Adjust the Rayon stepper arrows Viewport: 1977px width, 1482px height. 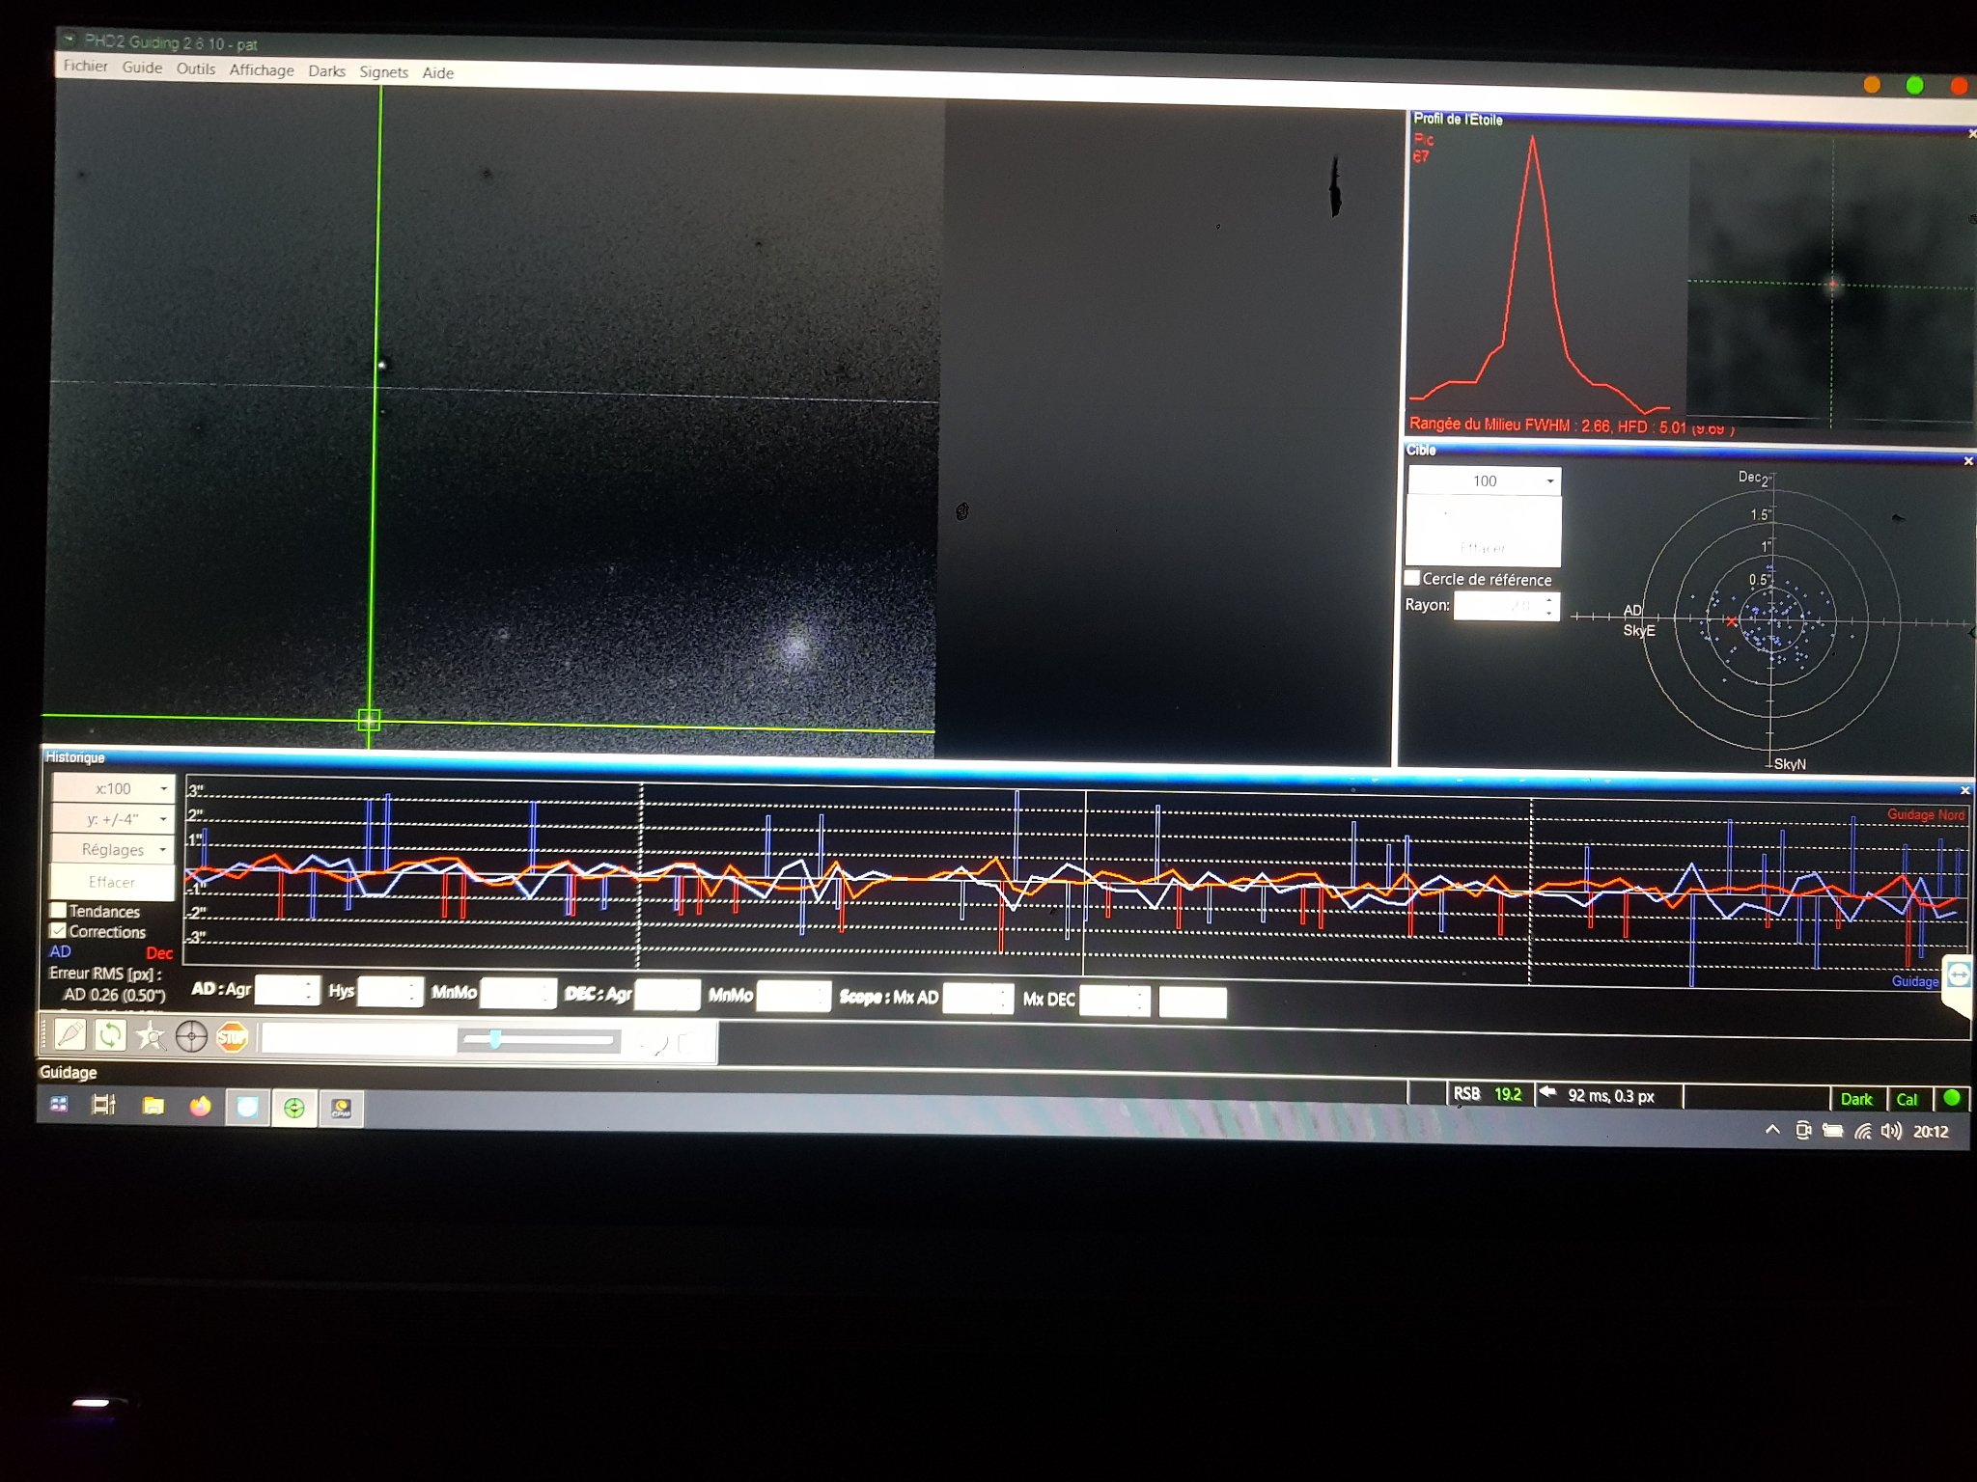[x=1548, y=607]
